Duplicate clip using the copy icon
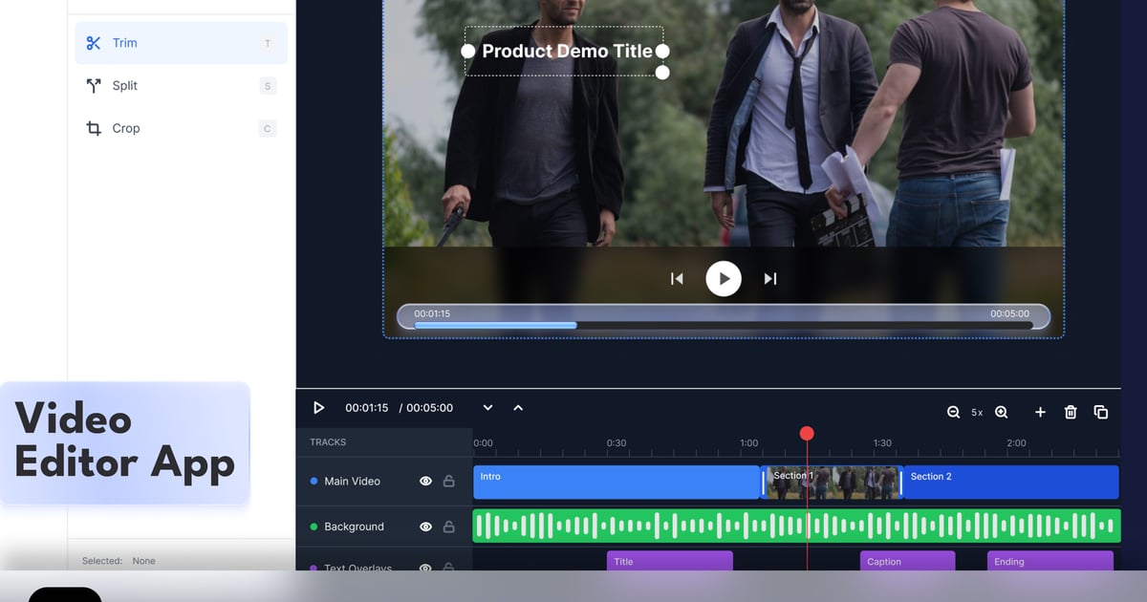Screen dimensions: 1147x602 pyautogui.click(x=1101, y=412)
